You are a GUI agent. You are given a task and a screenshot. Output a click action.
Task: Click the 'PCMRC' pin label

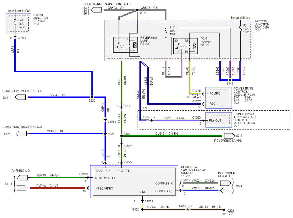(215, 94)
